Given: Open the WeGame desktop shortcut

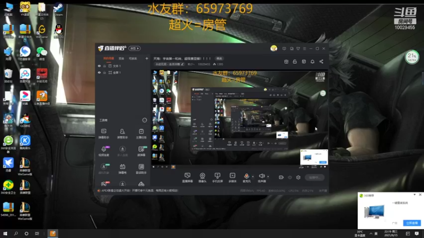Looking at the screenshot, I should point(42,31).
